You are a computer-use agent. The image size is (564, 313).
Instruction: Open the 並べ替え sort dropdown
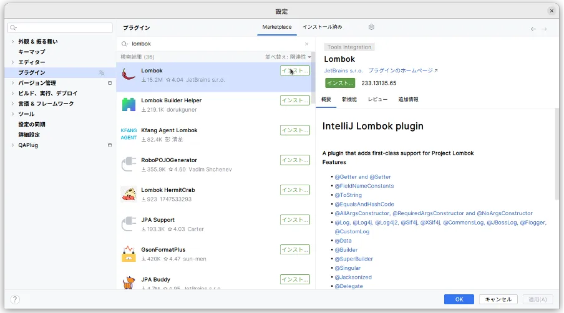click(x=288, y=57)
